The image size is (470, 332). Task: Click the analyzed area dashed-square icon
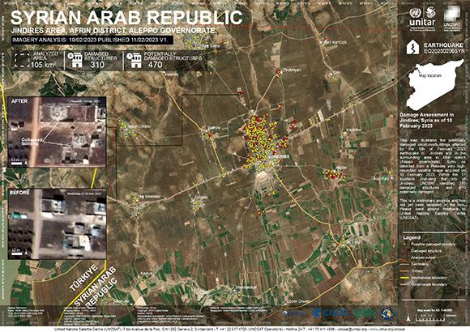(x=22, y=60)
